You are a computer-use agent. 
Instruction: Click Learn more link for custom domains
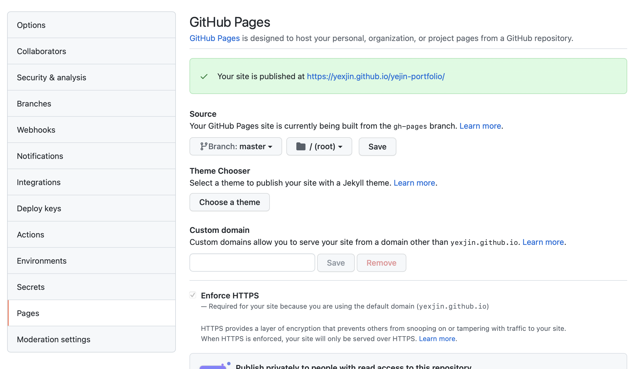543,242
